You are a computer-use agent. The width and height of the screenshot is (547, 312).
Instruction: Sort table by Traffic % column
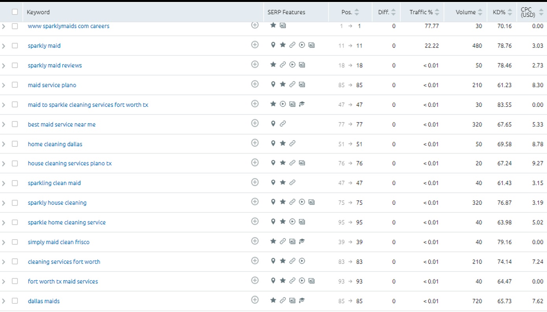tap(437, 12)
